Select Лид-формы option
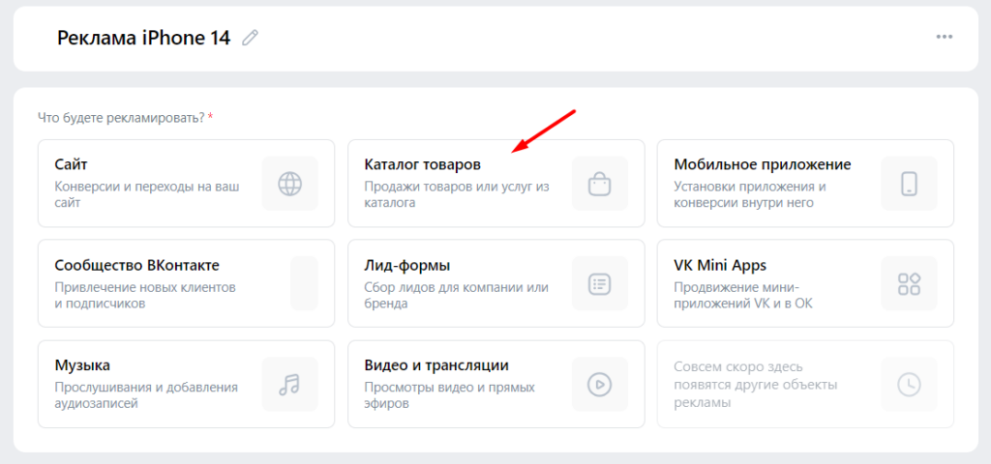Screen dimensions: 991x464 (x=496, y=283)
